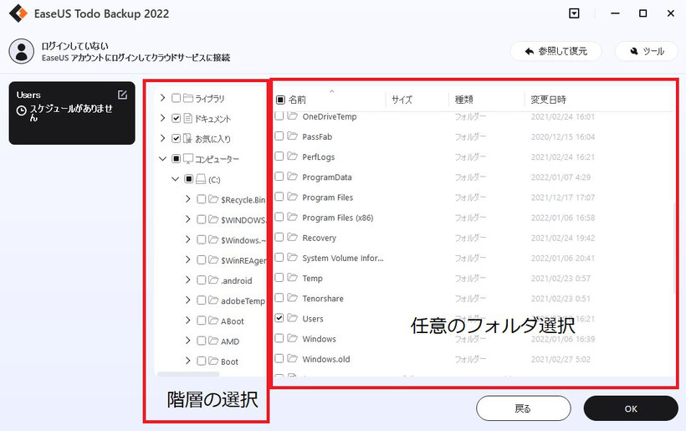The image size is (686, 431).
Task: Select the Users backup task card
Action: [72, 113]
